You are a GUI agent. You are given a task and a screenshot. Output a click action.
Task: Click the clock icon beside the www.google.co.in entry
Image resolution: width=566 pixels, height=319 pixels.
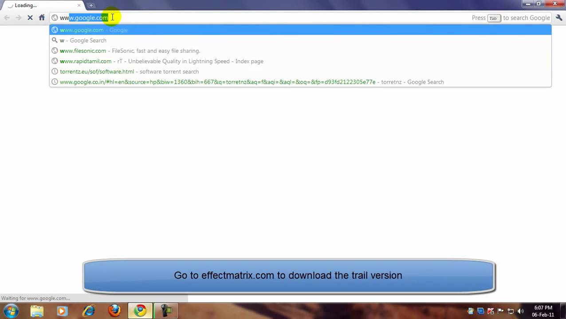[55, 82]
